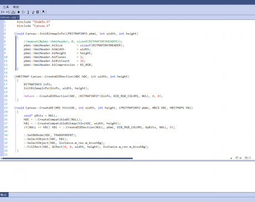Start execution with the solid play icon

click(x=19, y=12)
